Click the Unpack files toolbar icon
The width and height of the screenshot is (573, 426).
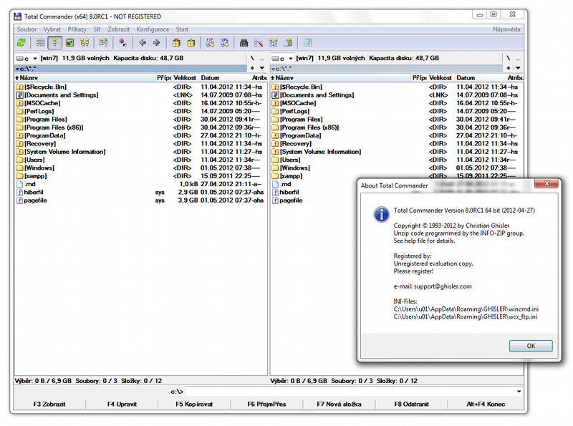[191, 43]
